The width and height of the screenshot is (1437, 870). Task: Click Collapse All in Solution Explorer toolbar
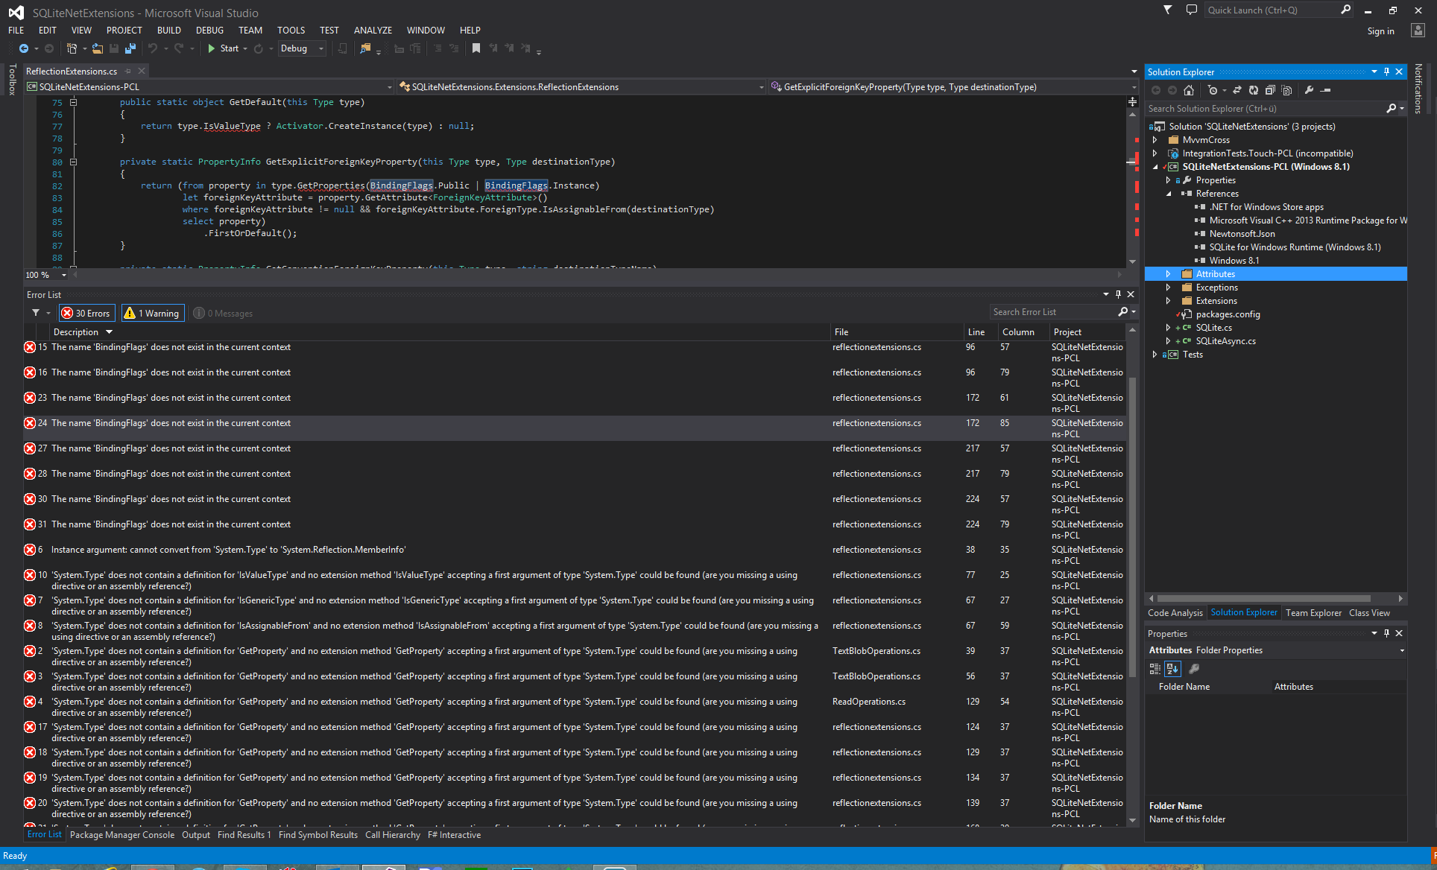tap(1270, 90)
